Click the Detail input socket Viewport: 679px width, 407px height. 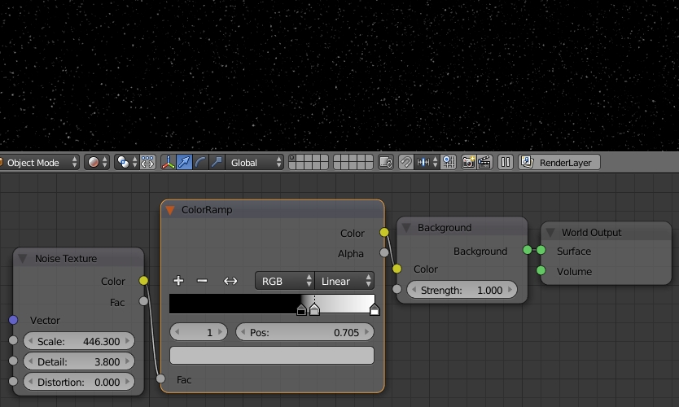(x=13, y=361)
